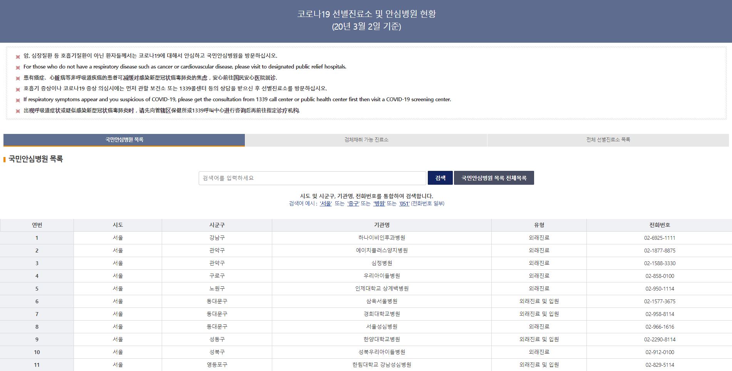
Task: Click the 성북구 district cell
Action: coord(217,352)
